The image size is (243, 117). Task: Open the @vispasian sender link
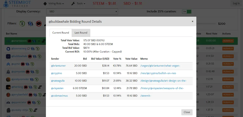(57, 88)
